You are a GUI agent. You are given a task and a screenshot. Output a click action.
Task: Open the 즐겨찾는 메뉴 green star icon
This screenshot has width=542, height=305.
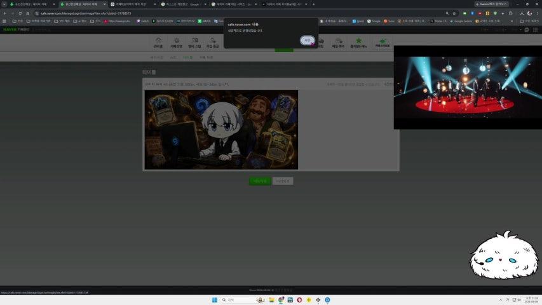358,43
